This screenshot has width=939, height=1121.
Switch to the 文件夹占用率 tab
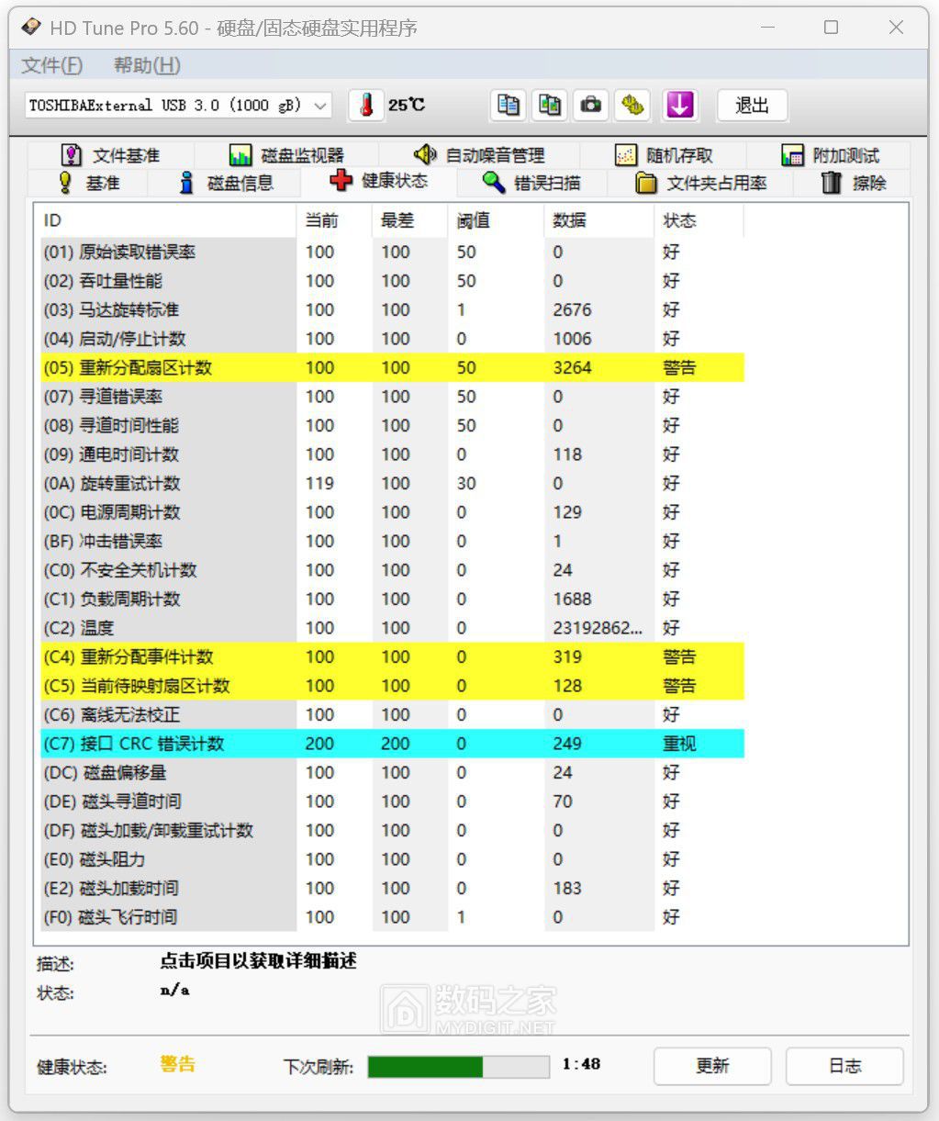coord(701,183)
